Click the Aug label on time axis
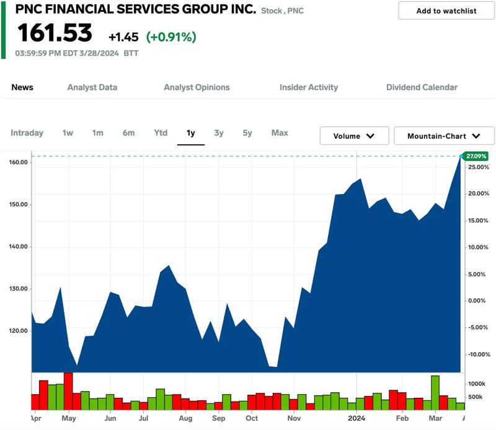The height and width of the screenshot is (430, 496). [185, 418]
